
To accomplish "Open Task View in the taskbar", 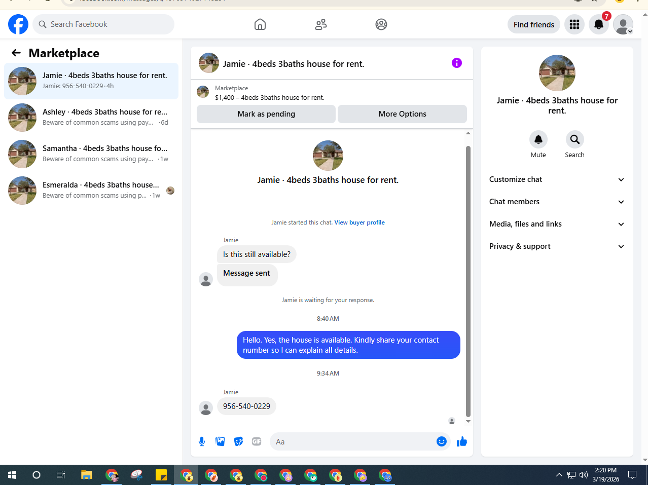I will (61, 475).
